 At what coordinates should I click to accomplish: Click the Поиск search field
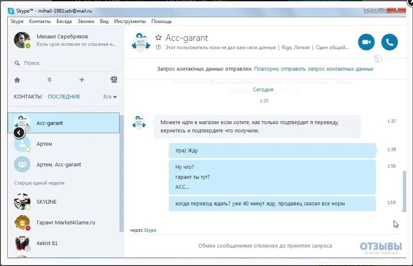pyautogui.click(x=66, y=63)
